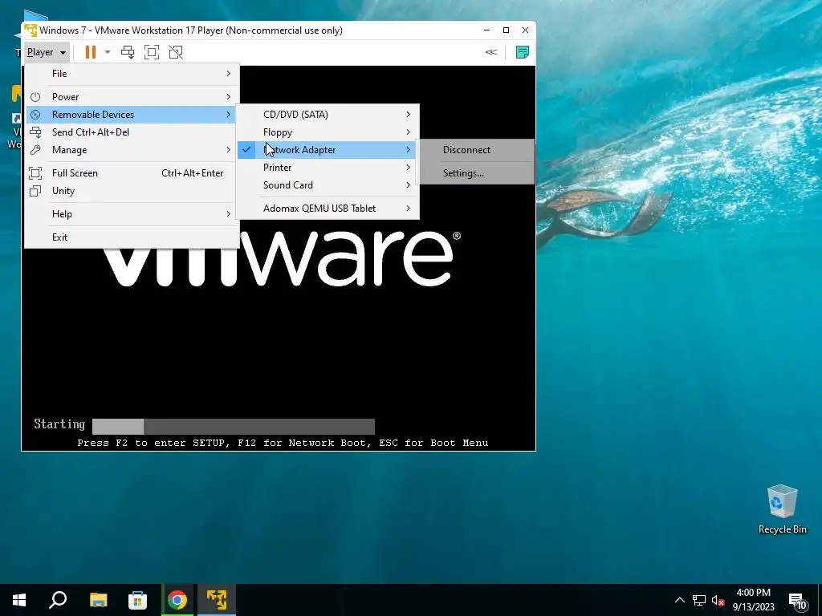Click the taskbar clock showing 4:00 PM

pos(753,600)
